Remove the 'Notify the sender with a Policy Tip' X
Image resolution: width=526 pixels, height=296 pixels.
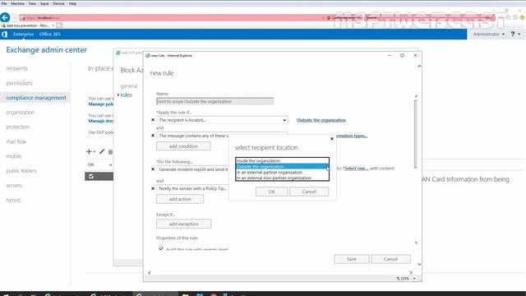pos(153,188)
